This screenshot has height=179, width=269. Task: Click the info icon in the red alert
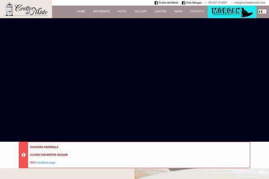[x=24, y=155]
